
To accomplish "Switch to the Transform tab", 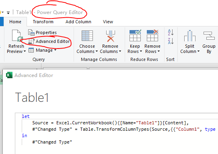I will 43,22.
